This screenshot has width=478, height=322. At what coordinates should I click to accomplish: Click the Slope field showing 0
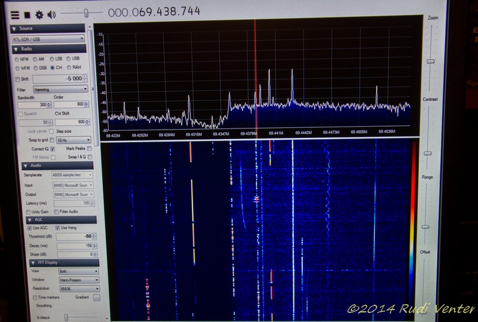point(76,254)
